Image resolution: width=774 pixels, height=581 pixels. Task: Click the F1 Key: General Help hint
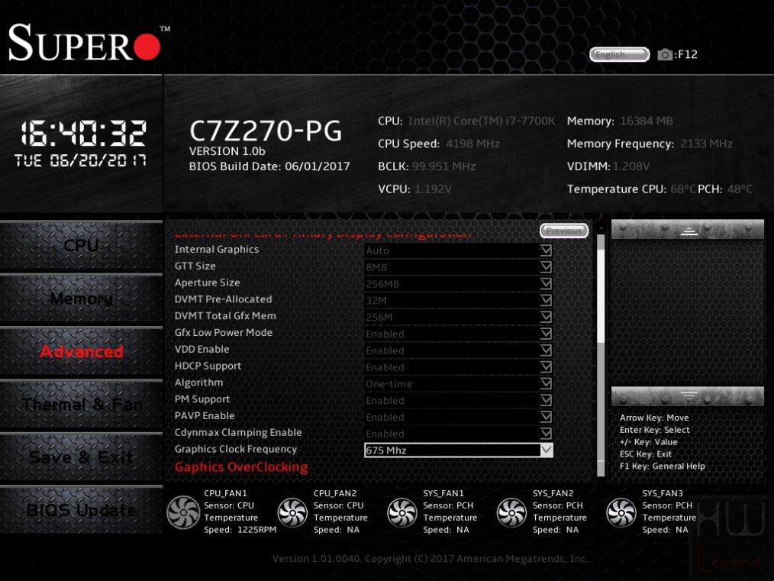[x=662, y=466]
